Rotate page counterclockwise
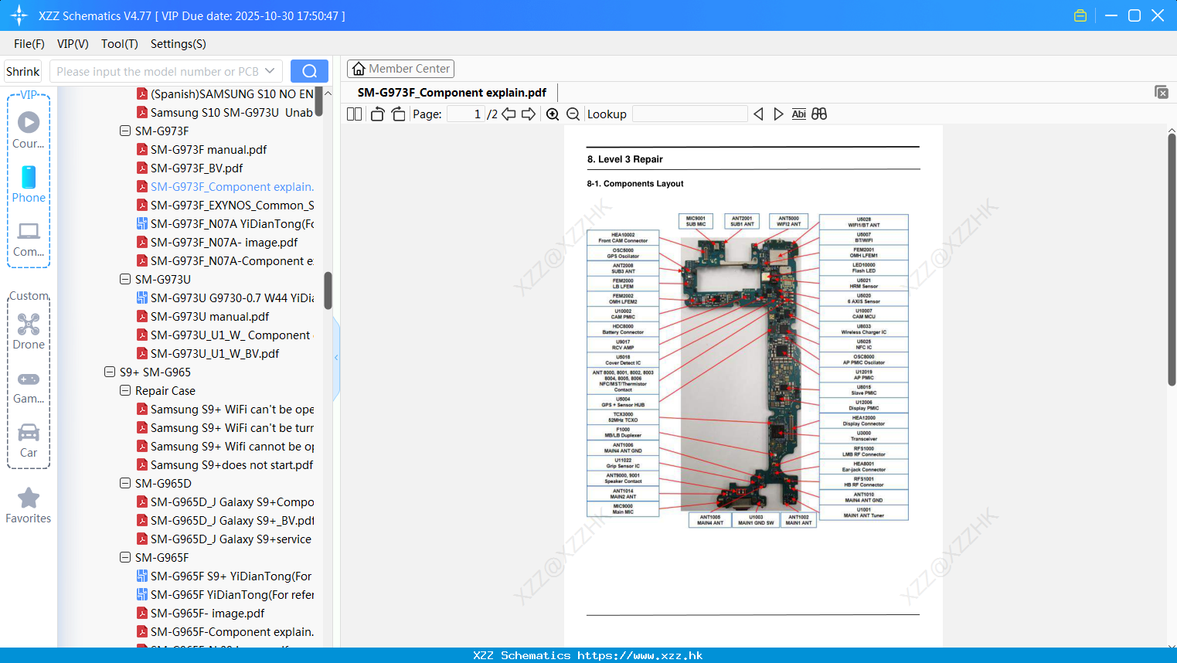Viewport: 1177px width, 663px height. click(x=377, y=114)
